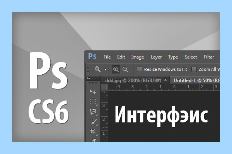Select the Eyedropper tool
This screenshot has height=154, width=232.
click(x=94, y=140)
